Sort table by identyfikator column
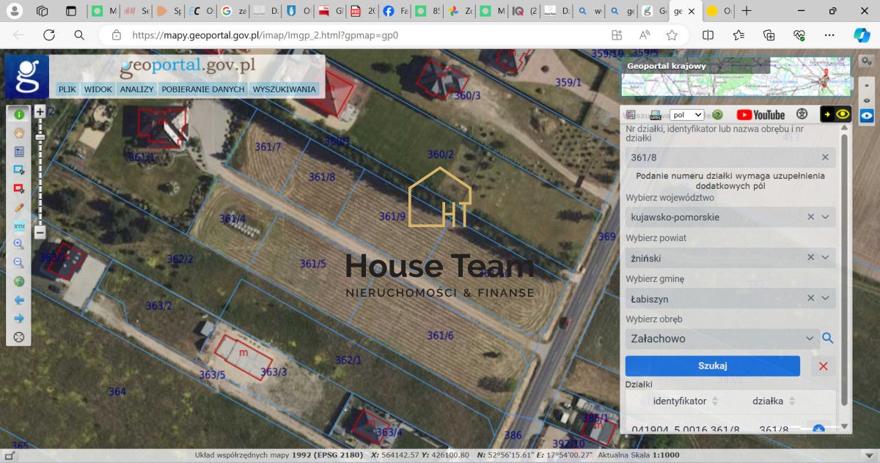 click(x=715, y=401)
